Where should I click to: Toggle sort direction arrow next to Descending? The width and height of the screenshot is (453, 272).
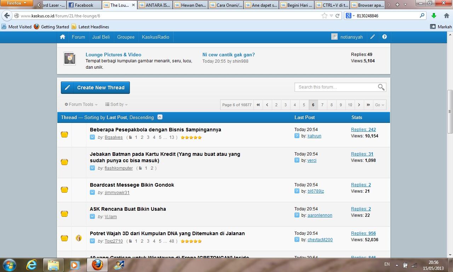(x=160, y=117)
